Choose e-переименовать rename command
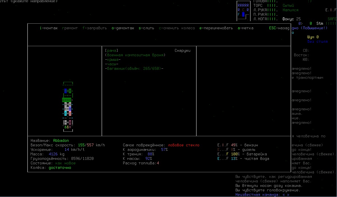This screenshot has width=337, height=197. point(216,28)
